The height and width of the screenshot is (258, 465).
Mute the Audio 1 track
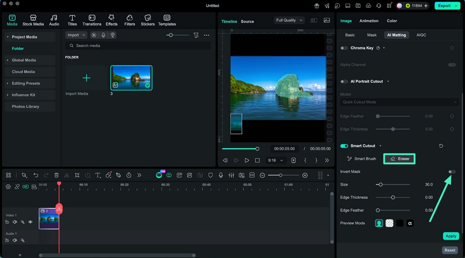(x=15, y=241)
